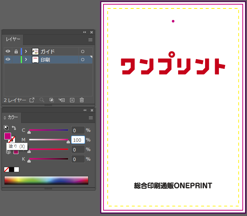Expand the 印刷 layer contents
The width and height of the screenshot is (247, 216).
coord(26,60)
